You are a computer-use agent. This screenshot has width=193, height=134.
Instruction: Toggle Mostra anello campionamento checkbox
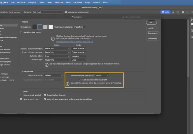pos(66,12)
